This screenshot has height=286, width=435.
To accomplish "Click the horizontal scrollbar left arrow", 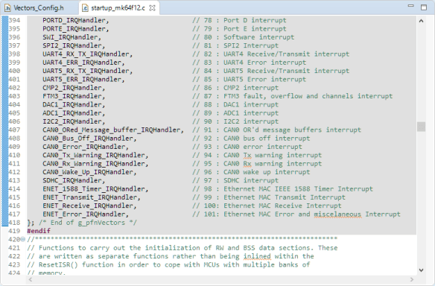I will tap(31, 279).
